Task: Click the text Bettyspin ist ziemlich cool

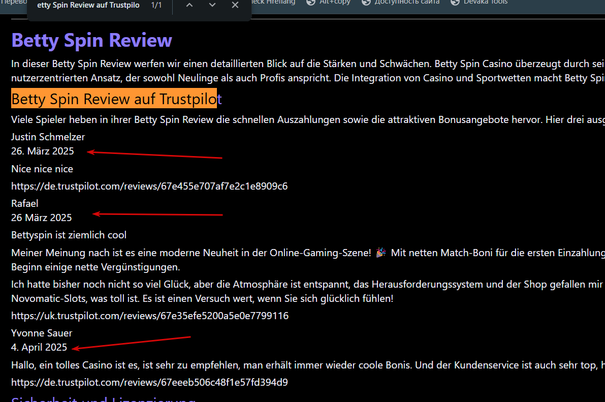Action: [69, 235]
